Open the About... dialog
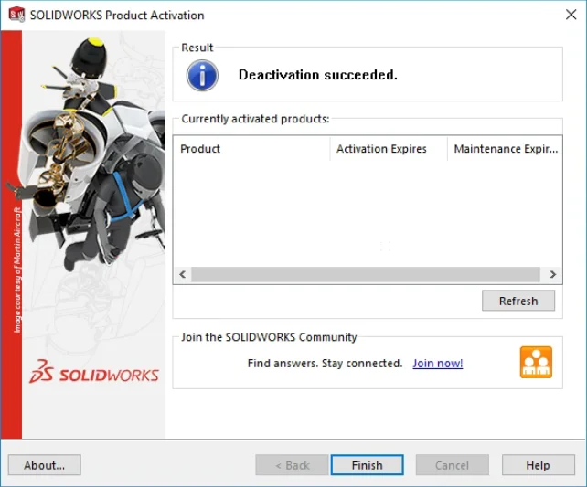The image size is (587, 487). tap(45, 465)
